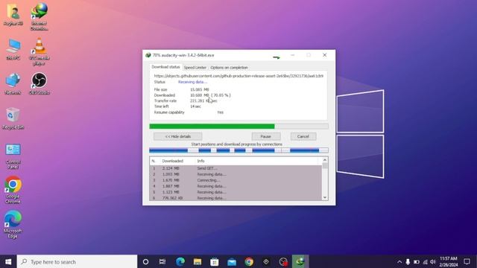
Task: Click in the Type here to search box
Action: 77,261
